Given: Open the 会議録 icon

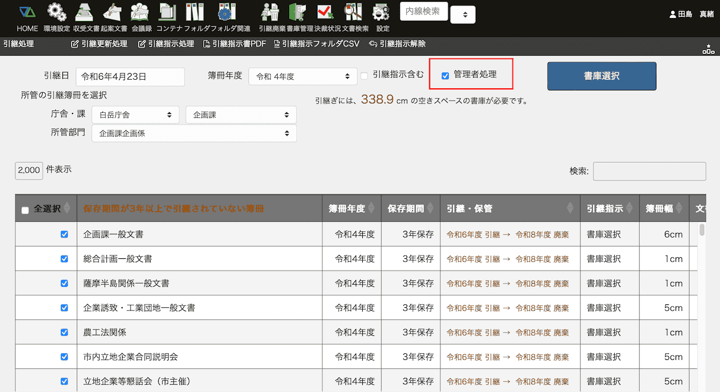Looking at the screenshot, I should point(140,12).
